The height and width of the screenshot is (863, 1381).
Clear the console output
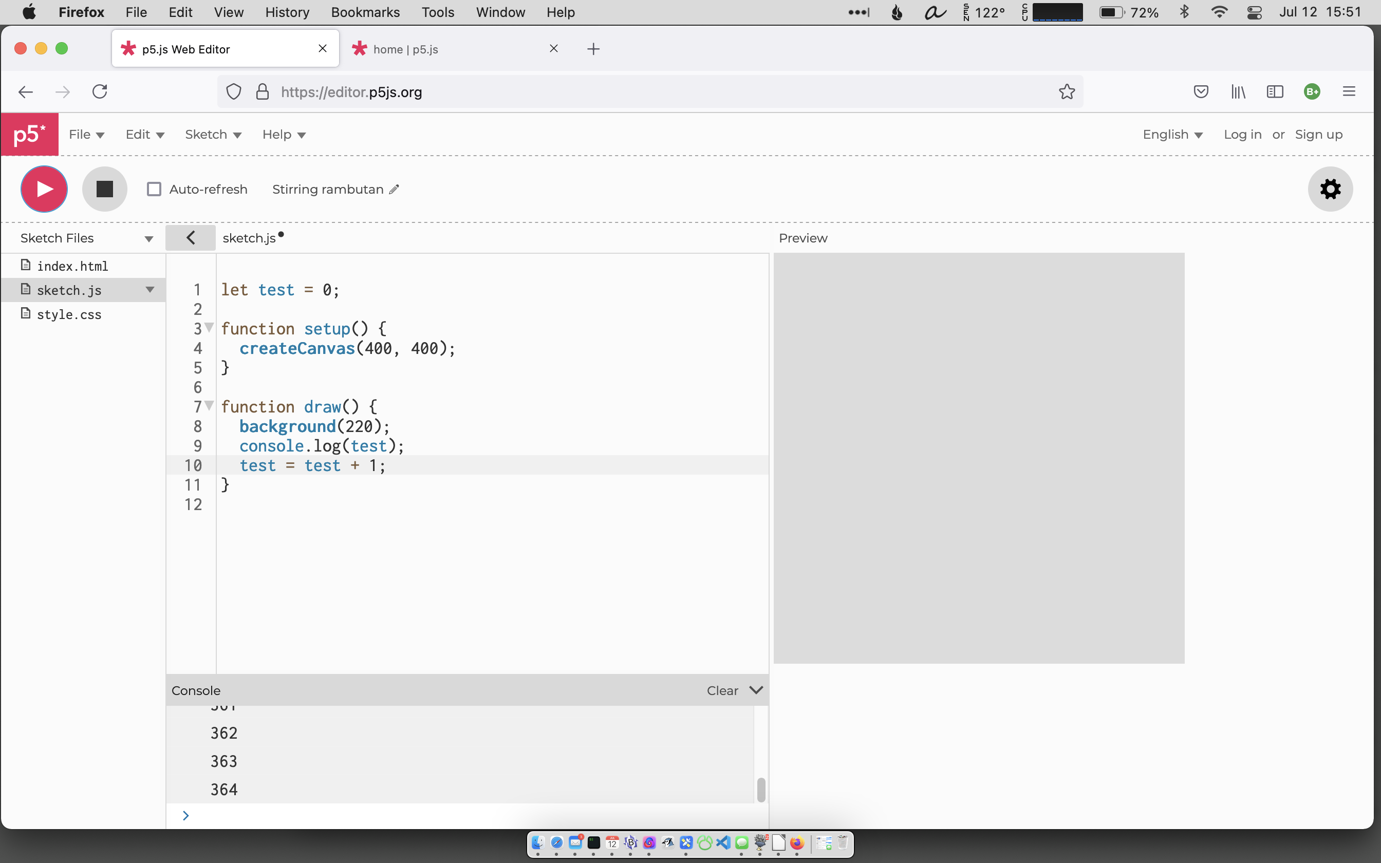[722, 690]
